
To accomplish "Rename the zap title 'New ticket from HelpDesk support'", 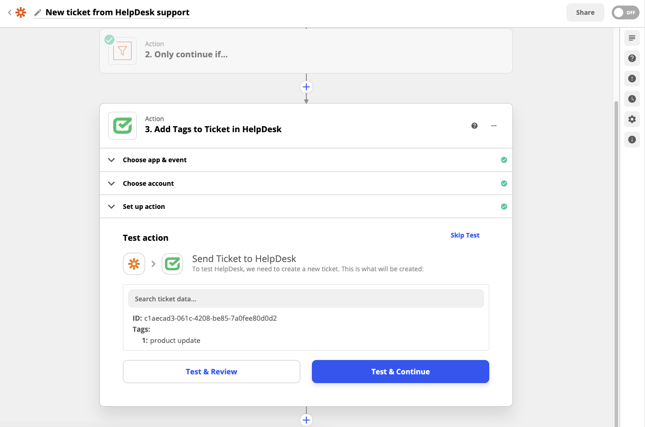I will [117, 12].
